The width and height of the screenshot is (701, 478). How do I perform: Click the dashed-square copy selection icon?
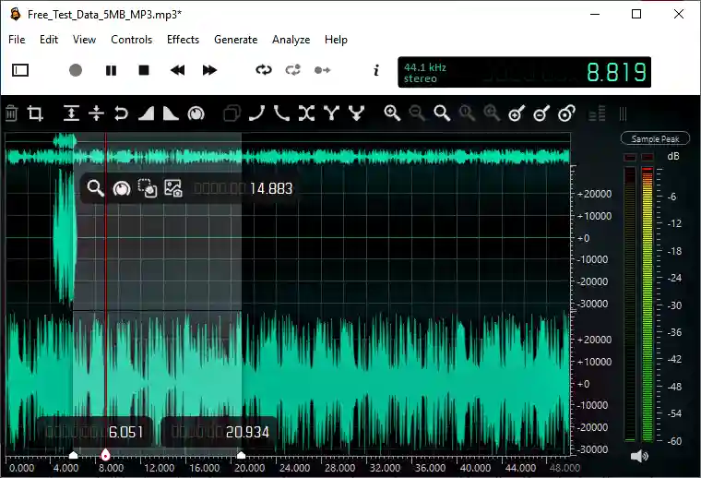147,188
